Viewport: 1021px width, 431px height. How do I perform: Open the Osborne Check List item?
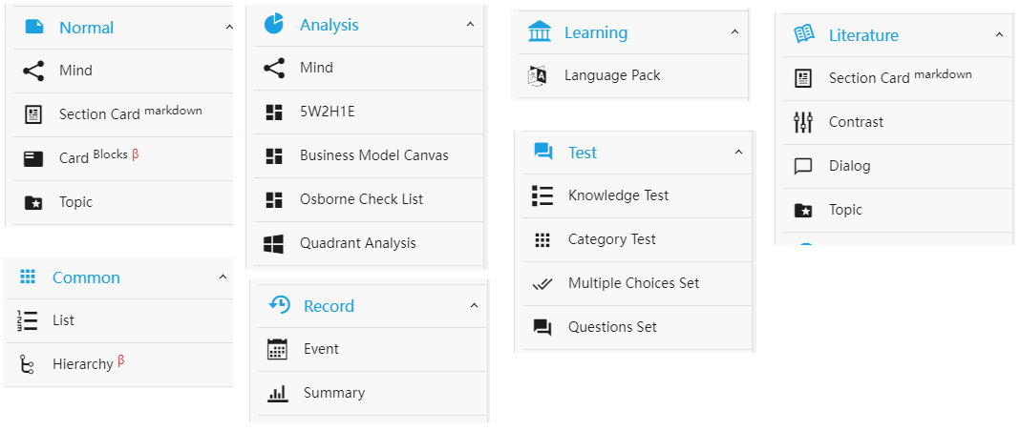click(361, 199)
